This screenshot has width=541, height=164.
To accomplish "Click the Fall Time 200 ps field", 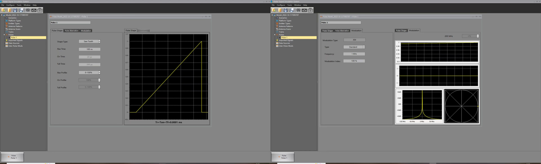I will pyautogui.click(x=89, y=64).
